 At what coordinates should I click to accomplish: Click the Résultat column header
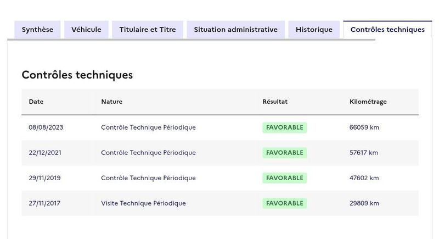(275, 102)
